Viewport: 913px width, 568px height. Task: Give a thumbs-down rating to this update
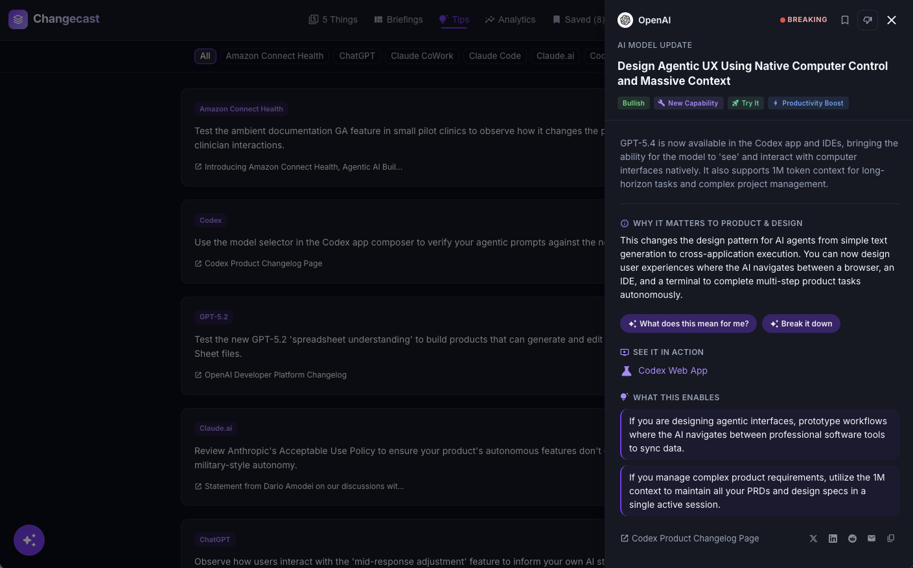click(x=868, y=20)
